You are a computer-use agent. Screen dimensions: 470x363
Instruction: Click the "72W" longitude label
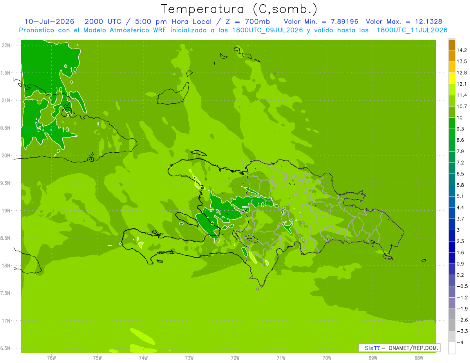[235, 358]
